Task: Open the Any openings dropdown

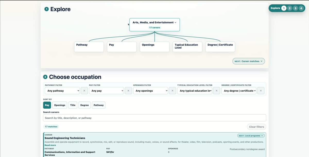Action: pos(151,91)
